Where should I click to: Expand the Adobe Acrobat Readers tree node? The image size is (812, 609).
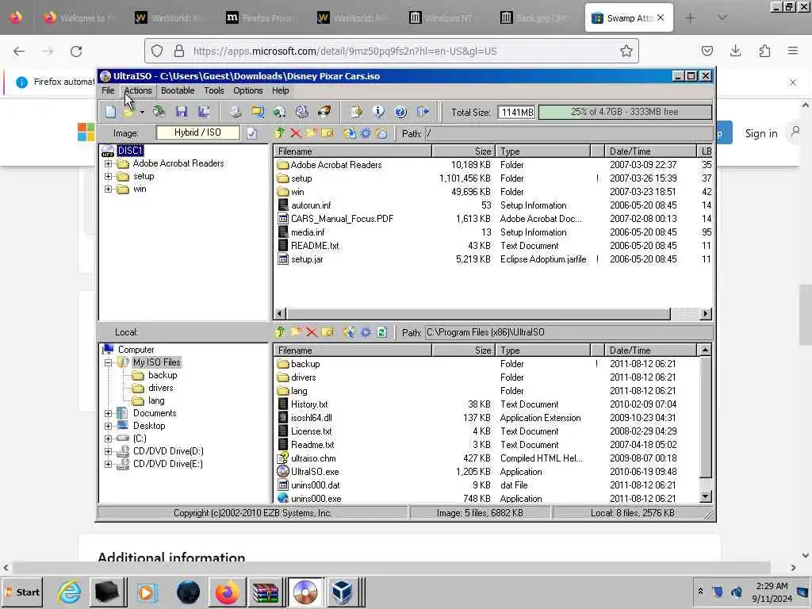108,163
